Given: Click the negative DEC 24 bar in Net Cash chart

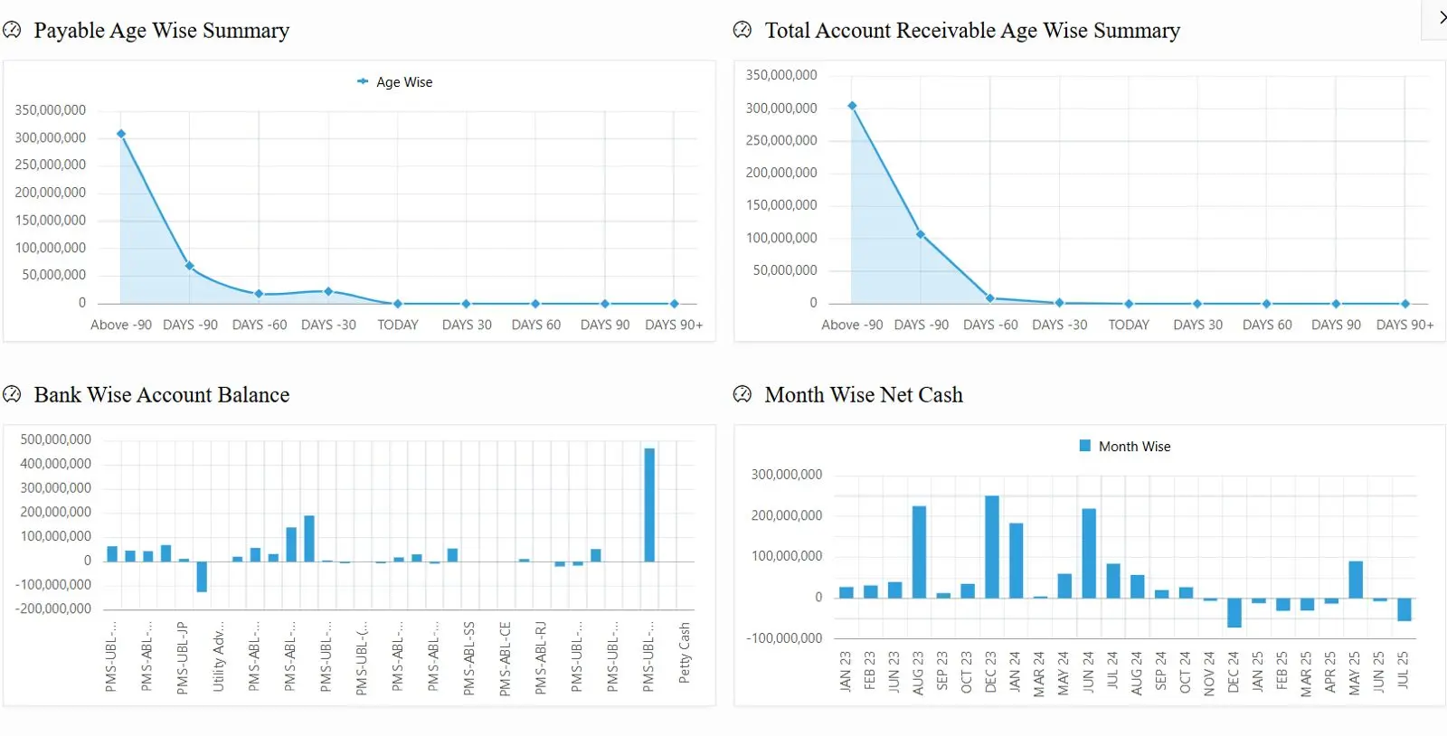Looking at the screenshot, I should [x=1234, y=612].
